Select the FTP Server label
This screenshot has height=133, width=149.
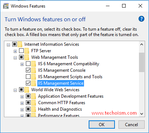click(x=41, y=51)
